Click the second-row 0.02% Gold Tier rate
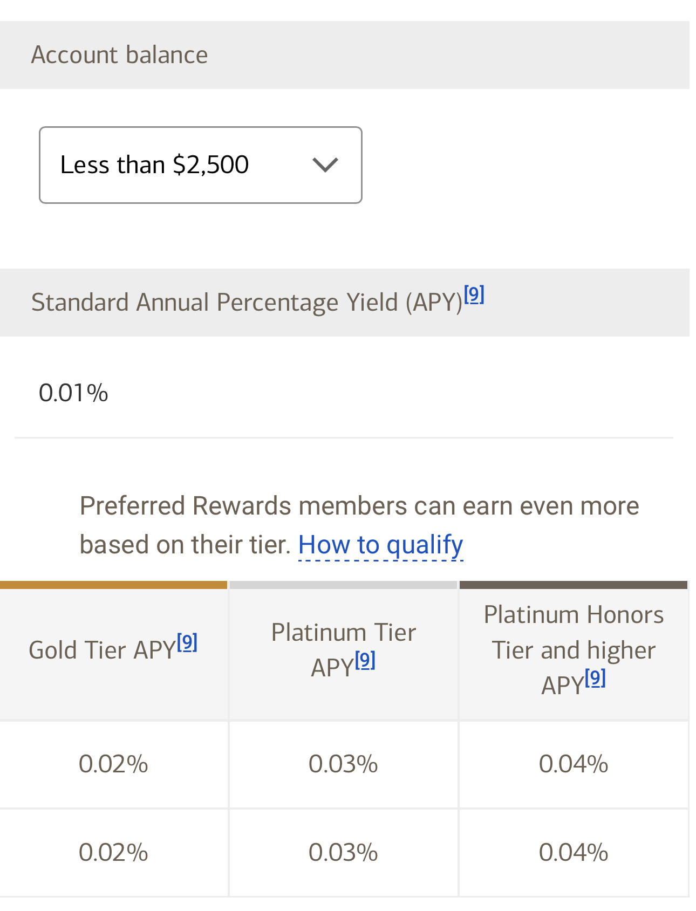Image resolution: width=696 pixels, height=911 pixels. coord(113,853)
